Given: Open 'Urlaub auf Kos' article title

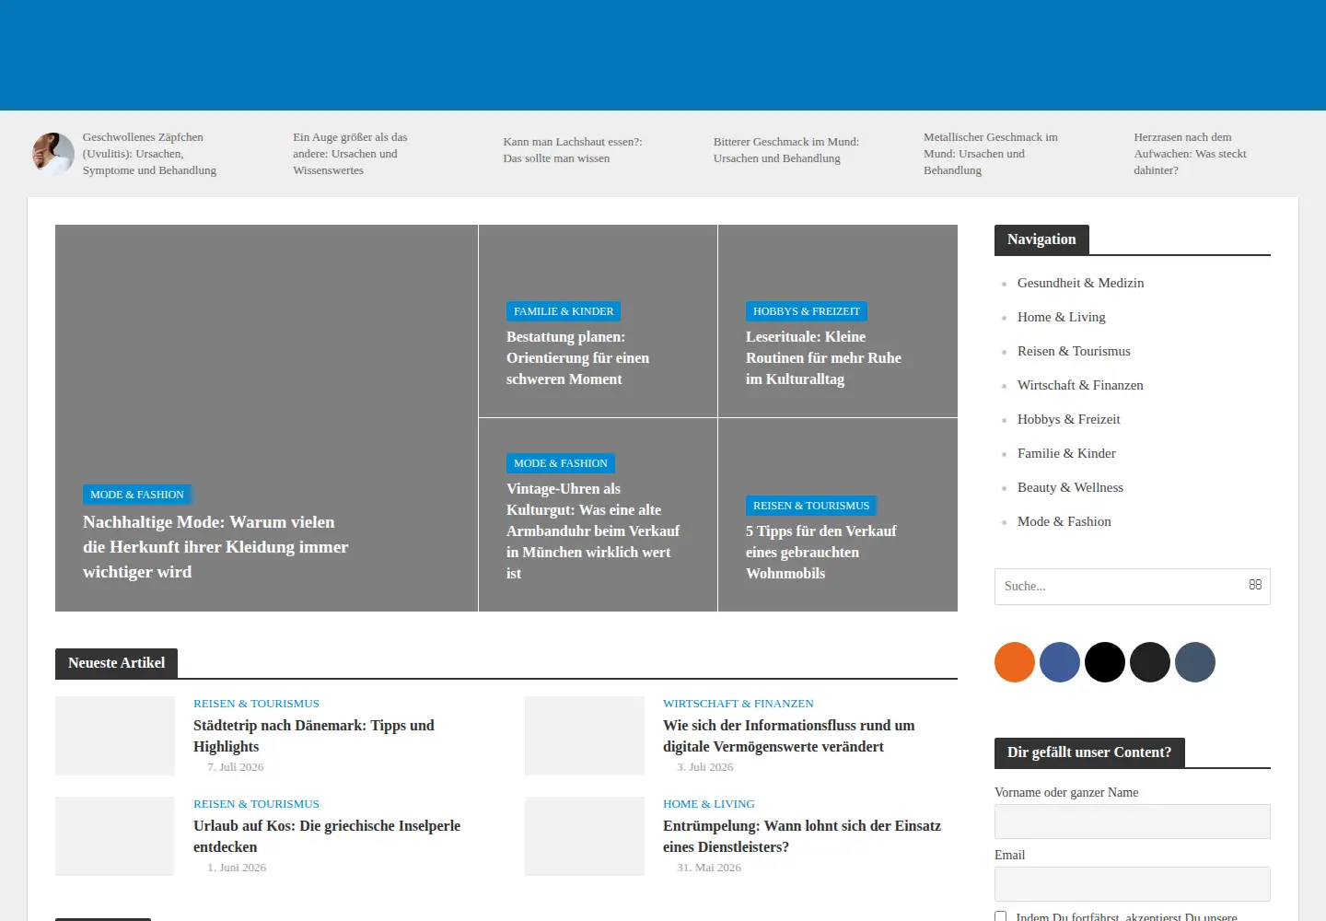Looking at the screenshot, I should [x=327, y=836].
